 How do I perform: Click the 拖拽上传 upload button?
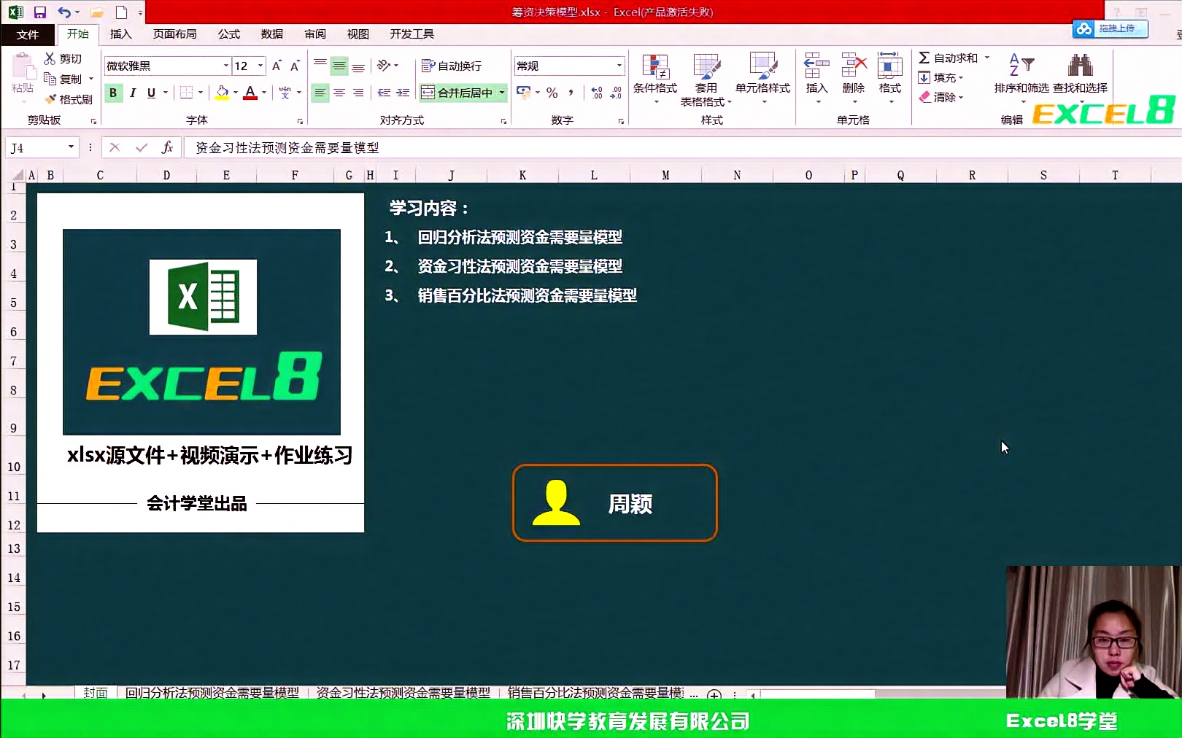point(1110,28)
